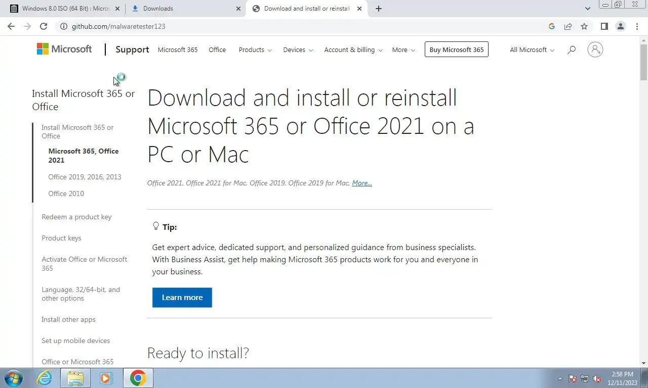Open the taskbar clock and date
The width and height of the screenshot is (648, 388).
[x=622, y=378]
